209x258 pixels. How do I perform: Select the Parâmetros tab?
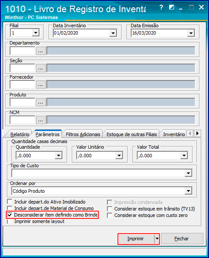tap(48, 134)
